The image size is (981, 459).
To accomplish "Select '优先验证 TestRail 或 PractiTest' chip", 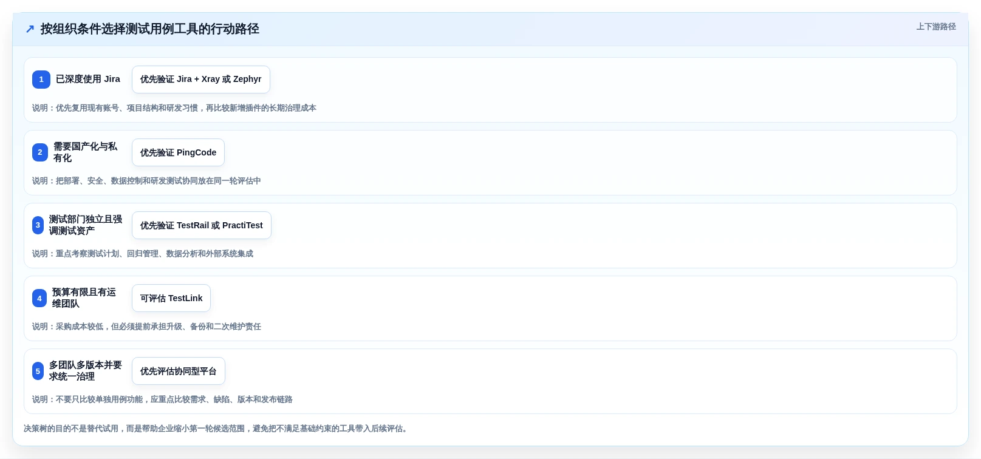I will pos(202,225).
